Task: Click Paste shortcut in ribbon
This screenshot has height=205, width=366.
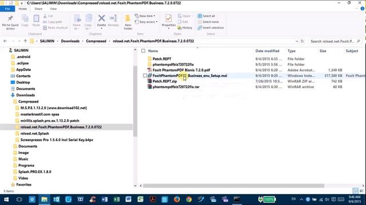Action: [55, 28]
